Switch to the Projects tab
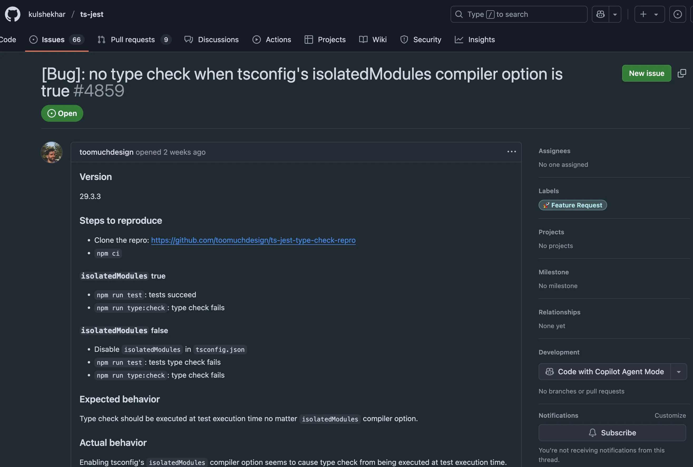693x467 pixels. [325, 40]
